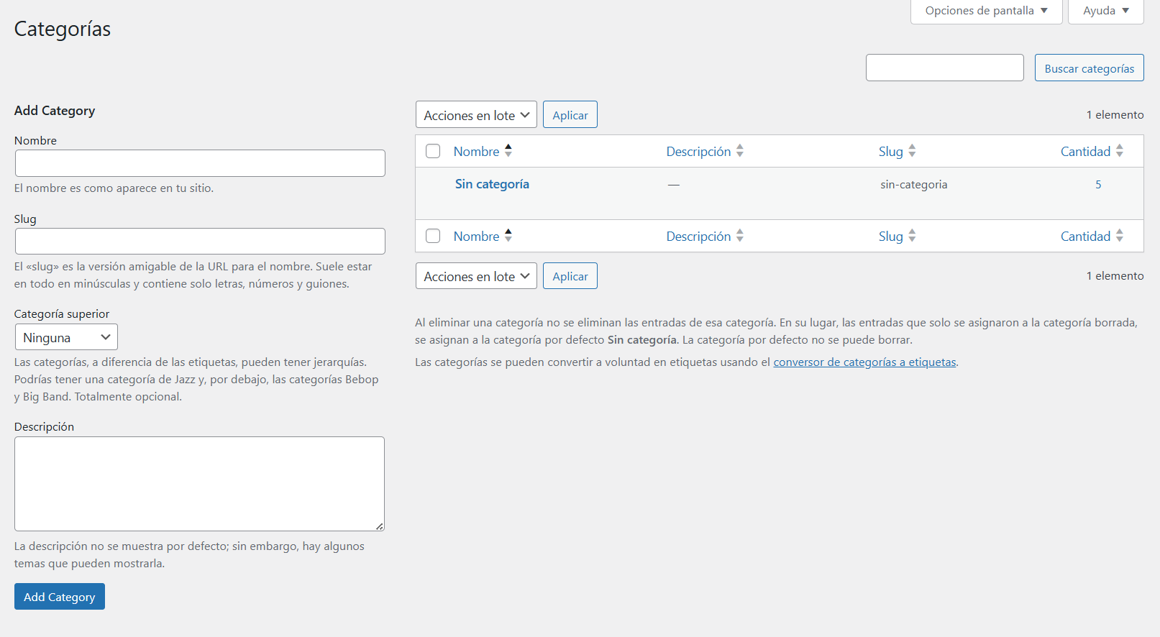This screenshot has height=637, width=1160.
Task: Click bottom '1 elemento' count text
Action: [1115, 276]
